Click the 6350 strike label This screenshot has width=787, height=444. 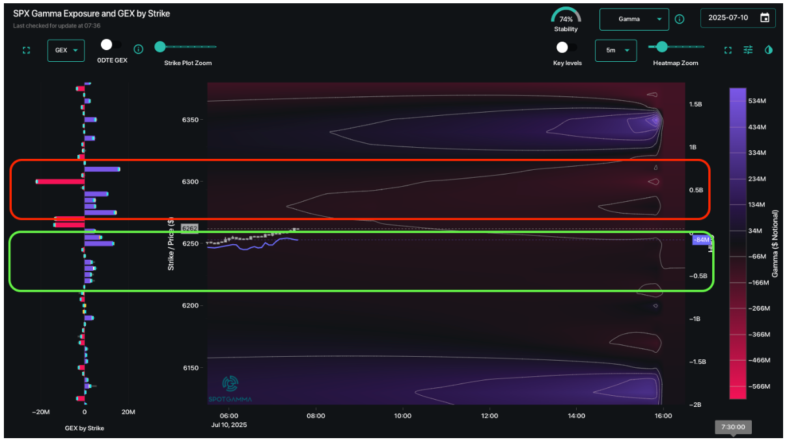[189, 120]
